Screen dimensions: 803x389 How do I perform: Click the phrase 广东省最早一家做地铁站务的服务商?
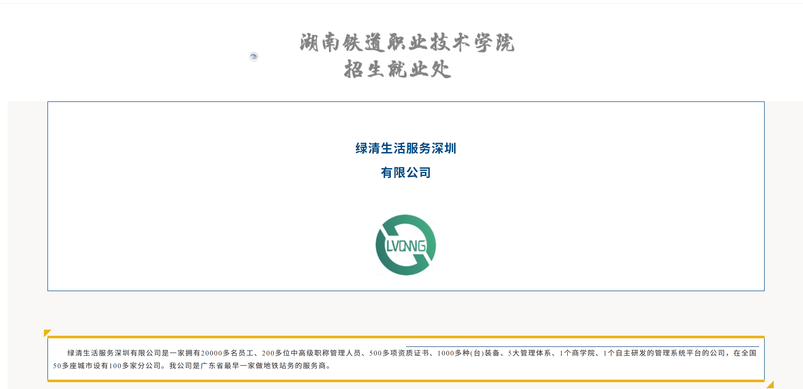click(x=263, y=366)
